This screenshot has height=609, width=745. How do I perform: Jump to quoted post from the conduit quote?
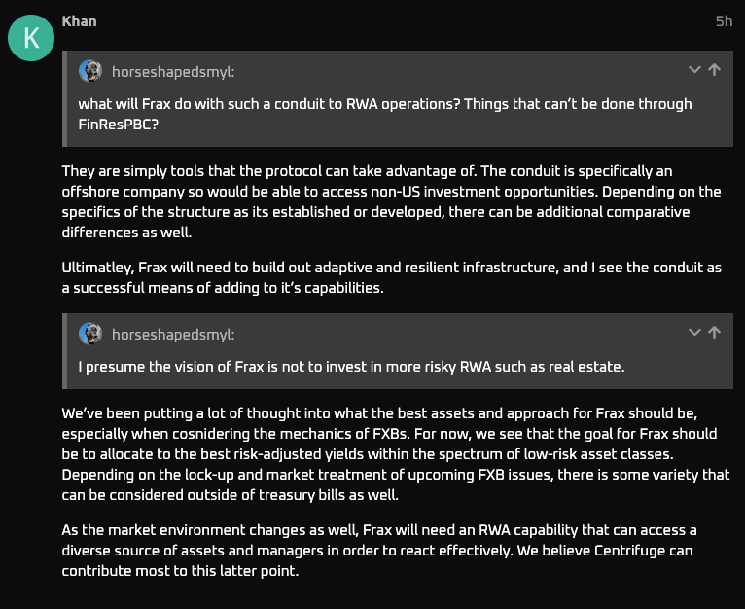click(715, 70)
